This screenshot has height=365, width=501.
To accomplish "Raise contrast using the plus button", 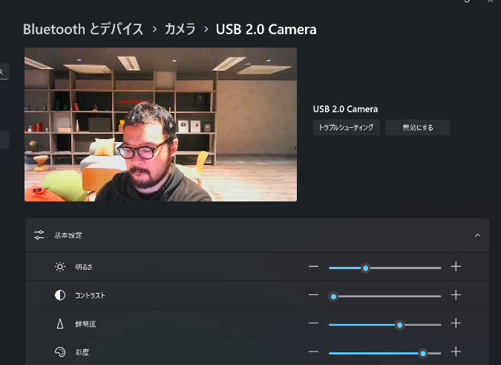I will tap(456, 295).
